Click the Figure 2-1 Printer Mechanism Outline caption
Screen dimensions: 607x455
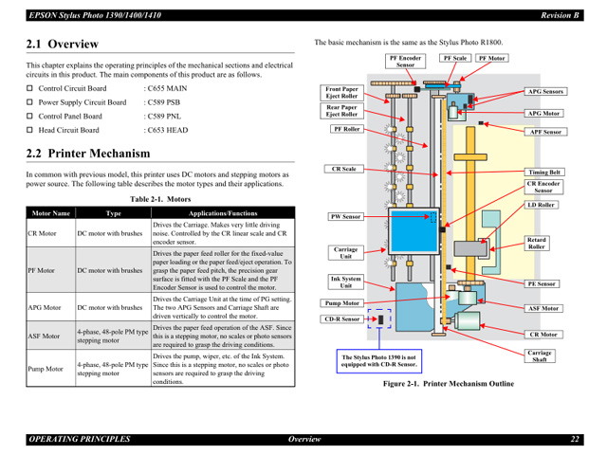click(x=448, y=384)
